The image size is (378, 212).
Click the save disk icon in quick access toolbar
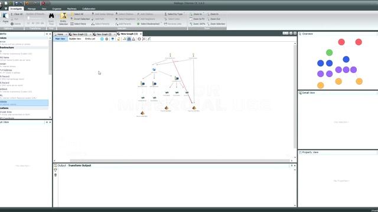(17, 4)
